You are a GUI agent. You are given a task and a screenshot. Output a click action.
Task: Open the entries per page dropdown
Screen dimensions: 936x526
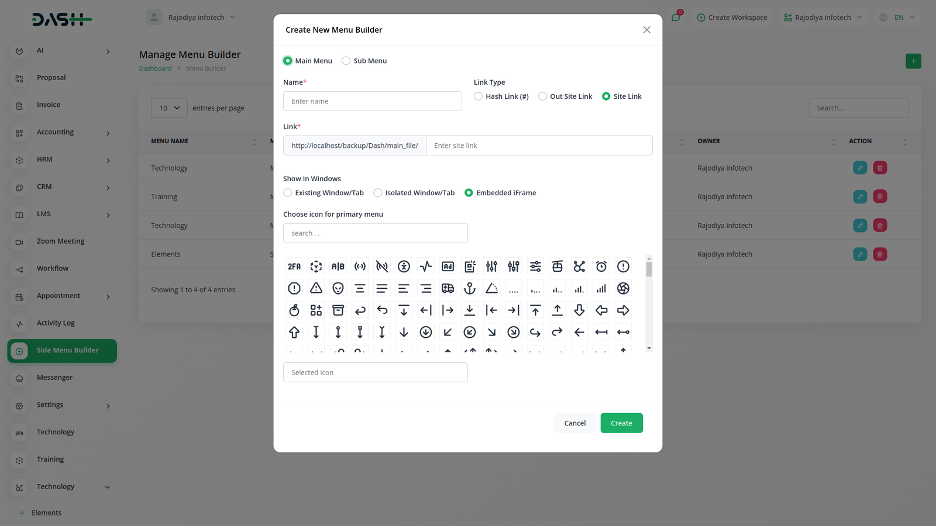169,108
